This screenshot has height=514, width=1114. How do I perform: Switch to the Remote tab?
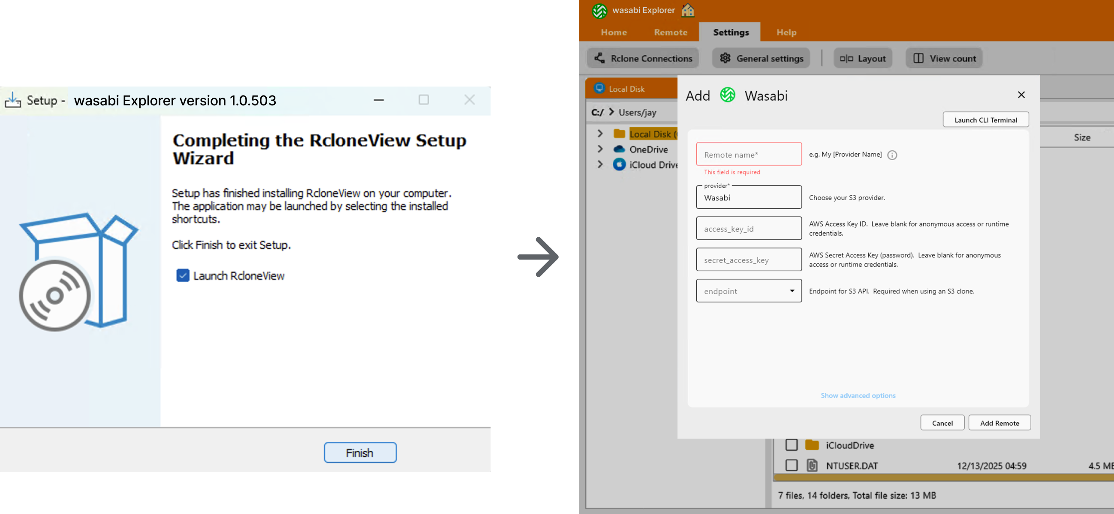(x=670, y=33)
